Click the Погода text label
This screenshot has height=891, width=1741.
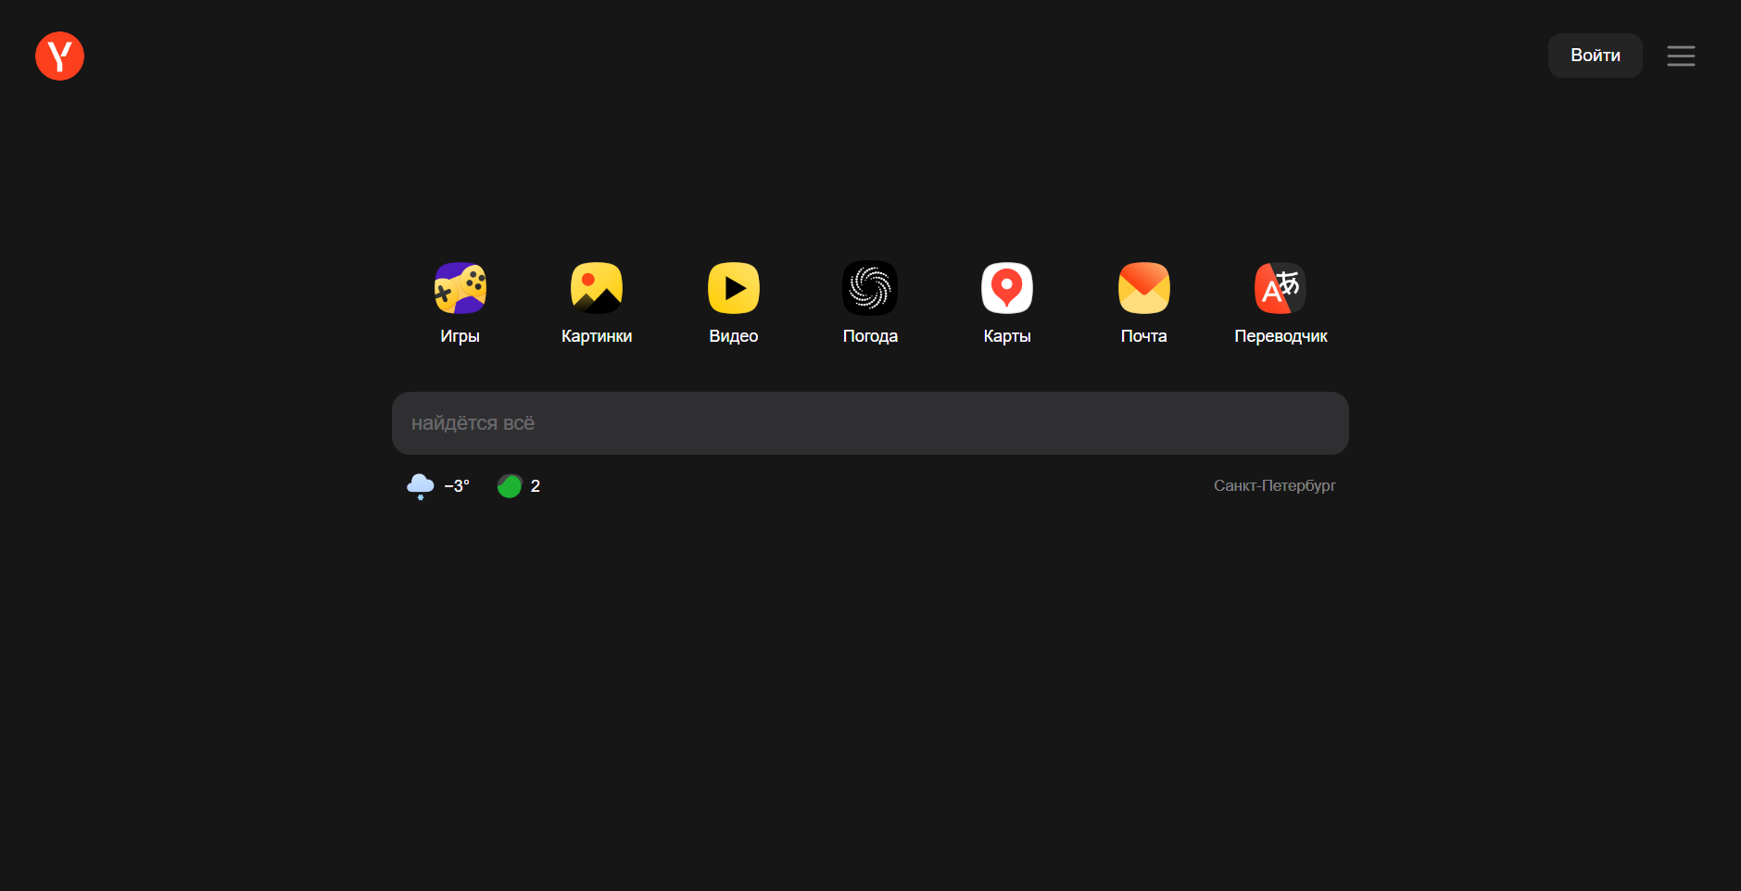[x=870, y=336]
